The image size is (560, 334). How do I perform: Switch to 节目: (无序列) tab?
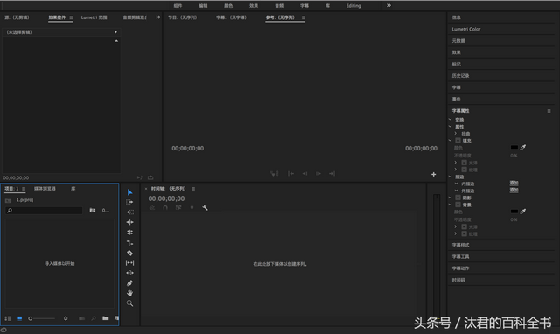[x=183, y=17]
